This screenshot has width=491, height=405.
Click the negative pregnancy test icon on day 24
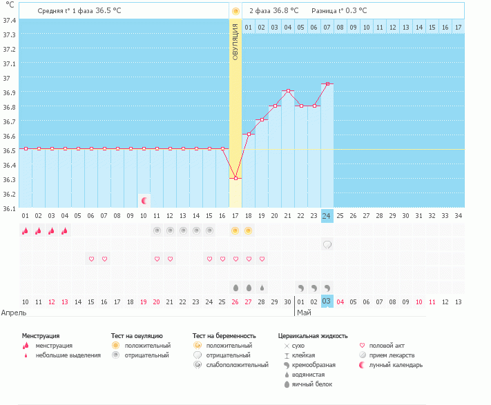tap(327, 245)
